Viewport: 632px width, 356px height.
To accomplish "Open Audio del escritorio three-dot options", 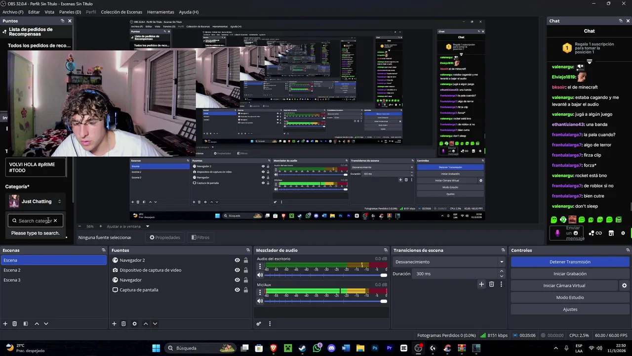I will click(x=260, y=267).
